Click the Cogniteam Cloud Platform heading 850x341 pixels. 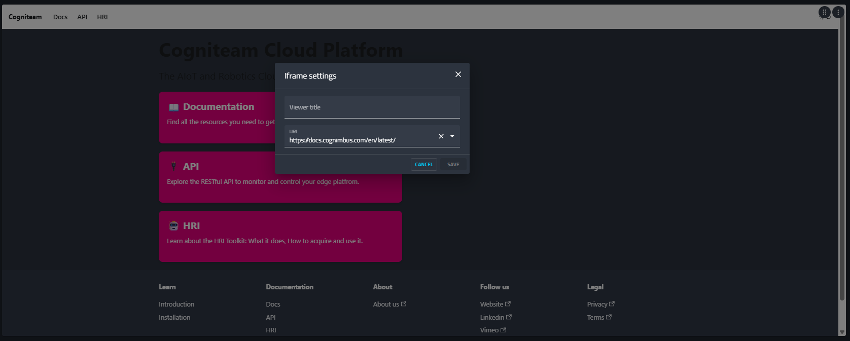pos(281,50)
